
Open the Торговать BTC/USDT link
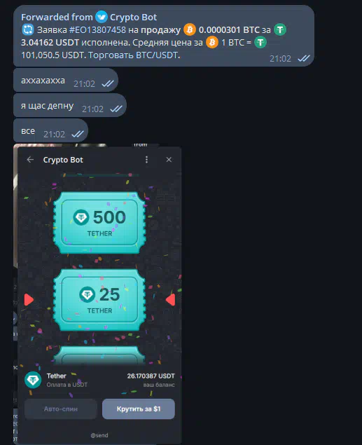(x=134, y=55)
